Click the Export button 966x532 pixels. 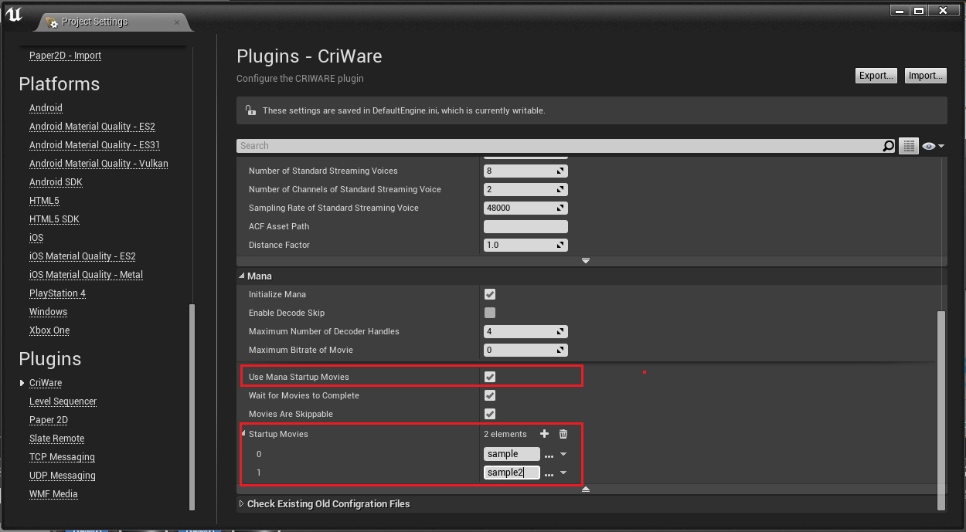[x=876, y=75]
